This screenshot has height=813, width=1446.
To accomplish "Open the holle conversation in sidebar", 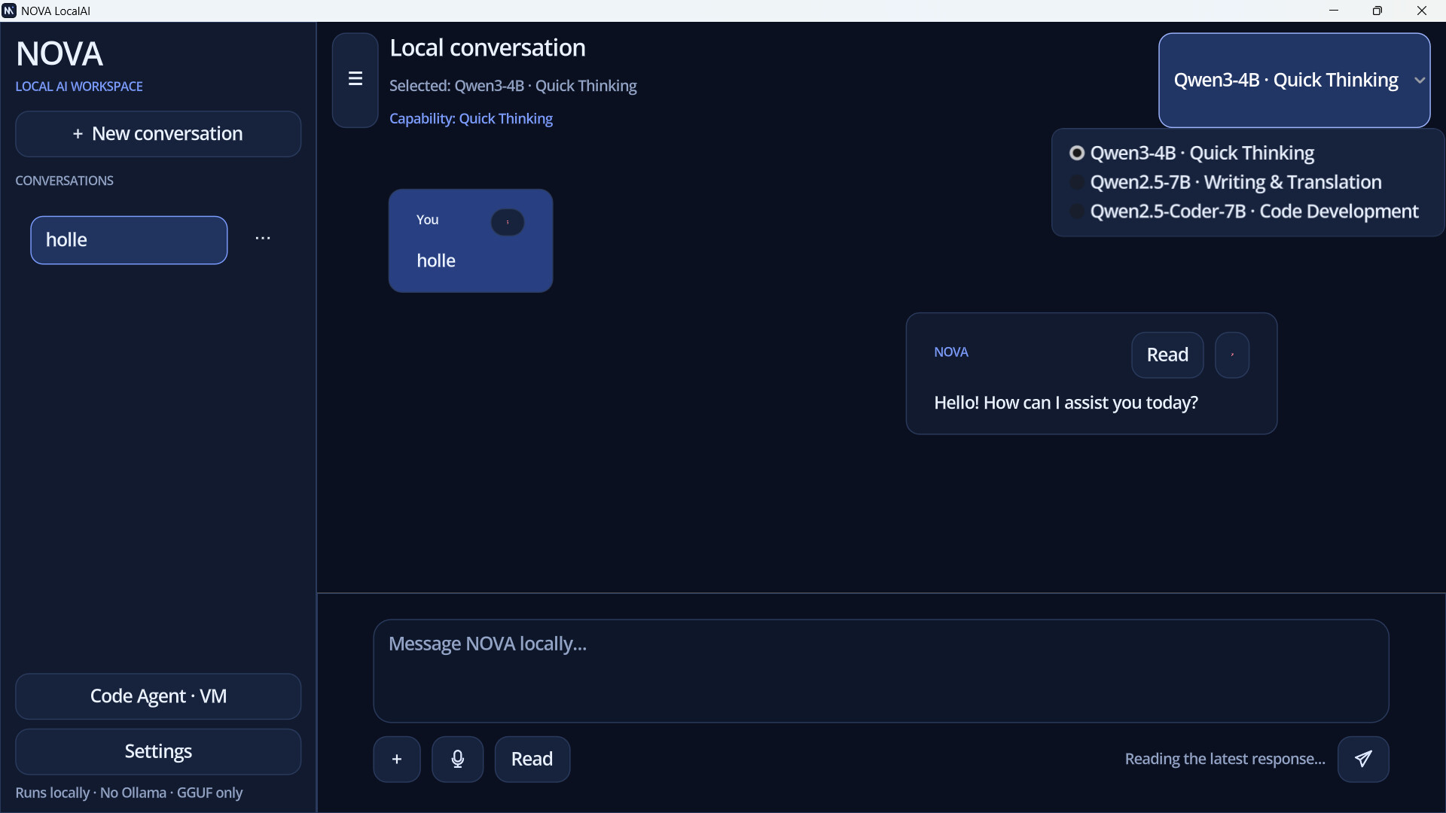I will point(129,240).
